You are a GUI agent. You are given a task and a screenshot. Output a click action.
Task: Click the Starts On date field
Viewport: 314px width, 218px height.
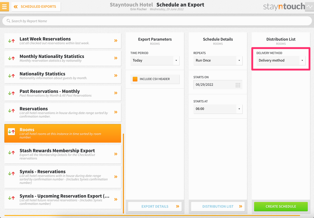pyautogui.click(x=218, y=84)
